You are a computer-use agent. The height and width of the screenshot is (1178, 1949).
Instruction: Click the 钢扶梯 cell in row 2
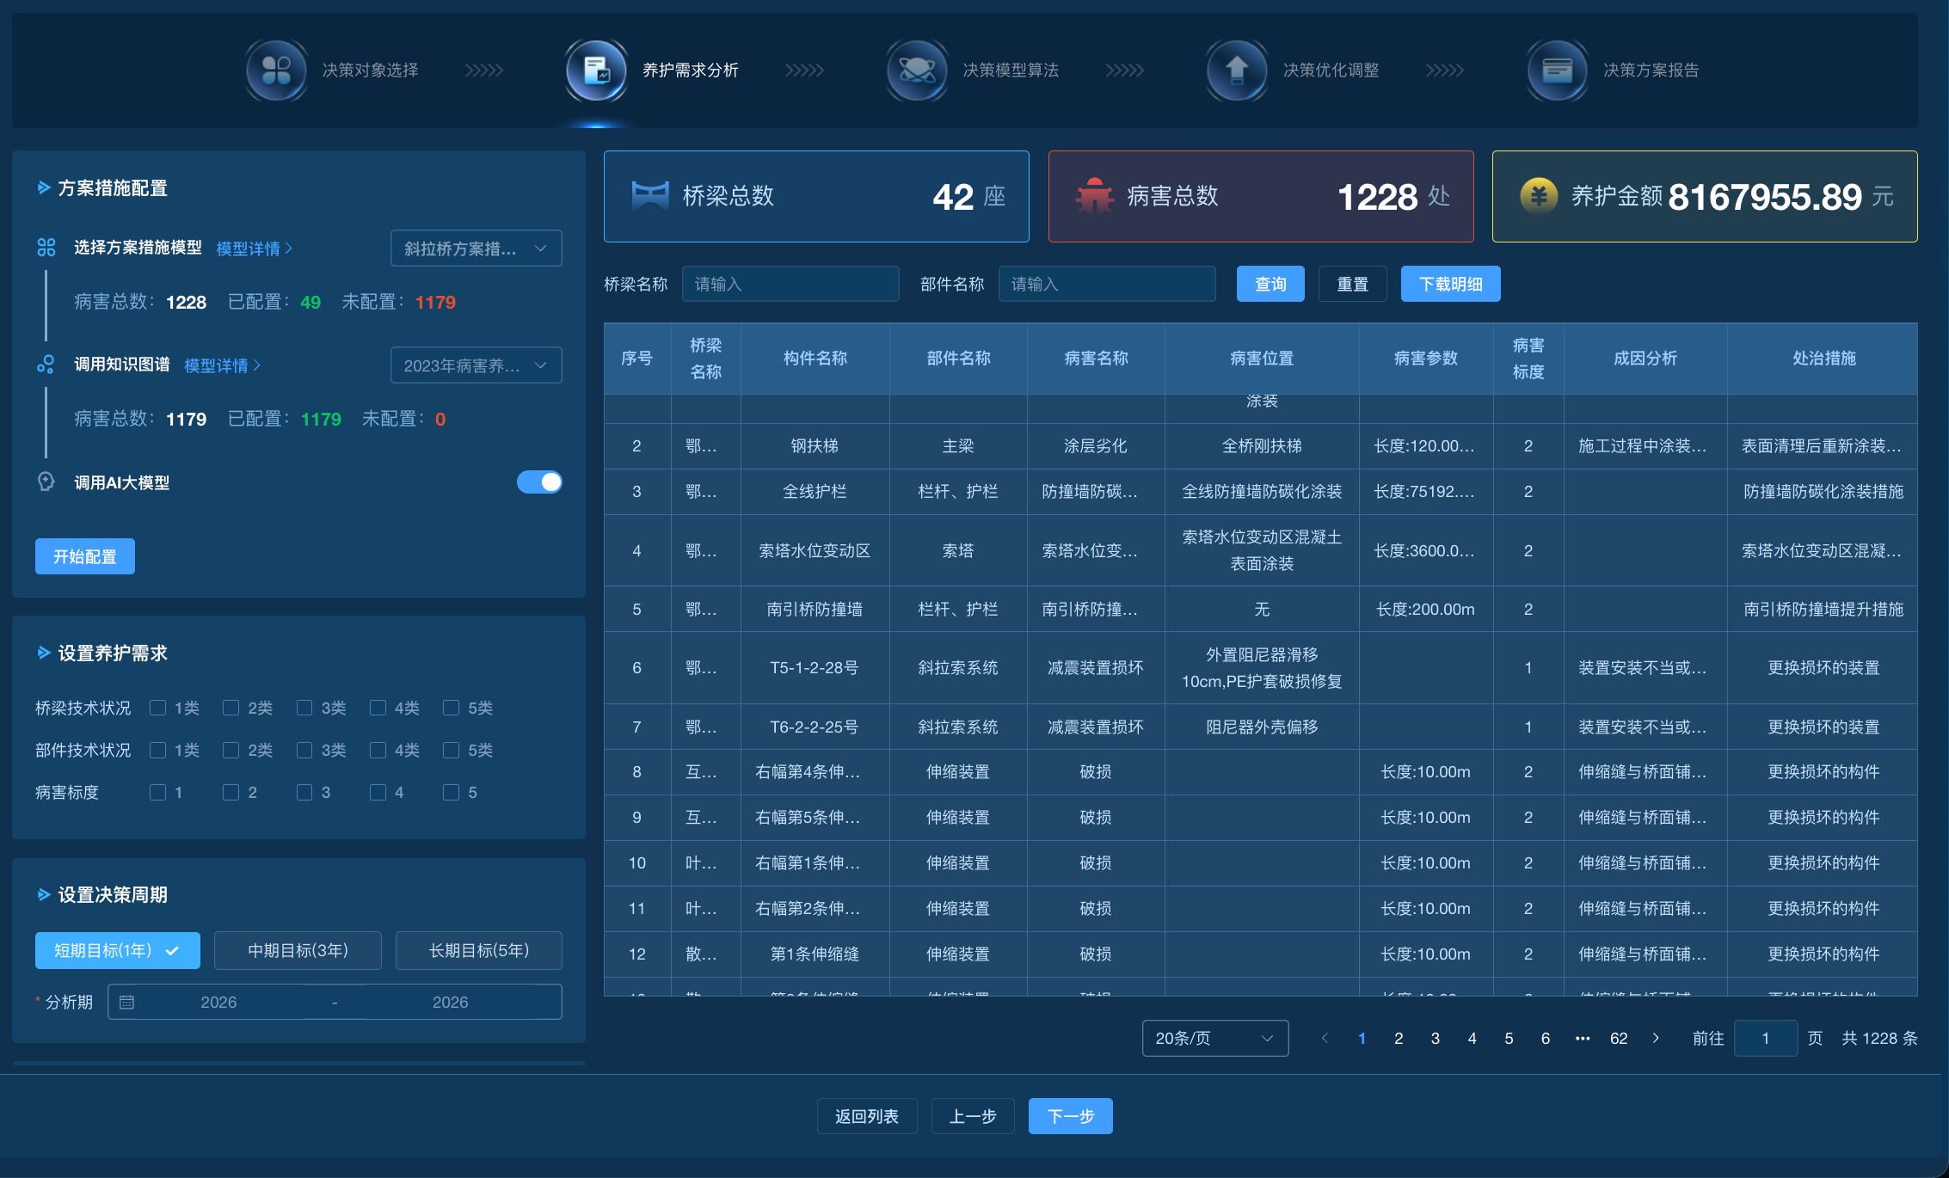point(815,445)
